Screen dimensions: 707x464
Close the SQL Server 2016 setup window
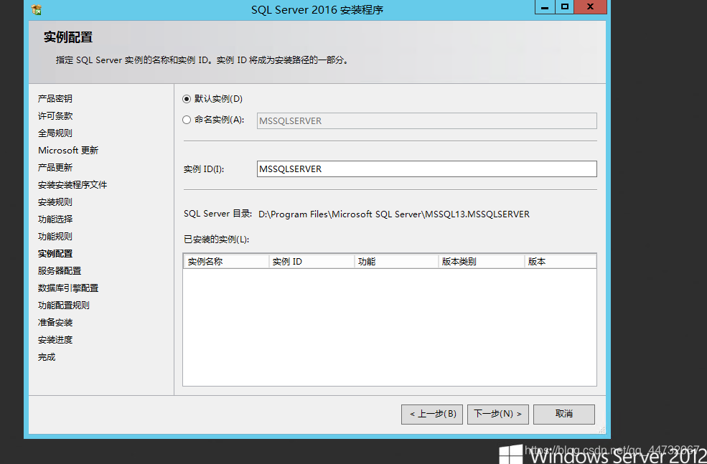pyautogui.click(x=590, y=6)
